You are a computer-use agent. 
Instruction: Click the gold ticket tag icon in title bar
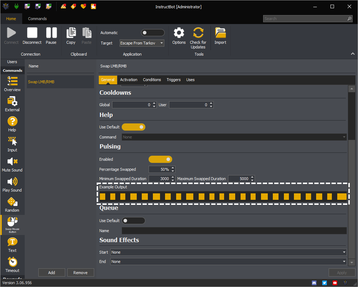[x=73, y=6]
